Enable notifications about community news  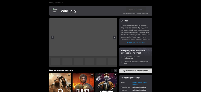pos(122,57)
